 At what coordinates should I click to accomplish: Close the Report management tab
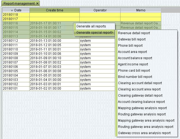click(37, 4)
